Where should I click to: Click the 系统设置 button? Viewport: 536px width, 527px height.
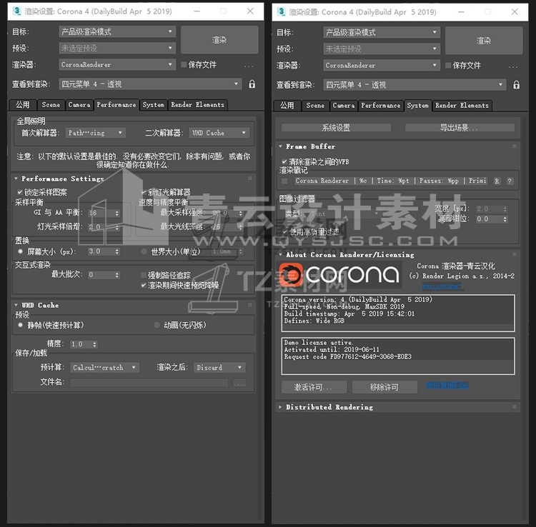[x=336, y=128]
